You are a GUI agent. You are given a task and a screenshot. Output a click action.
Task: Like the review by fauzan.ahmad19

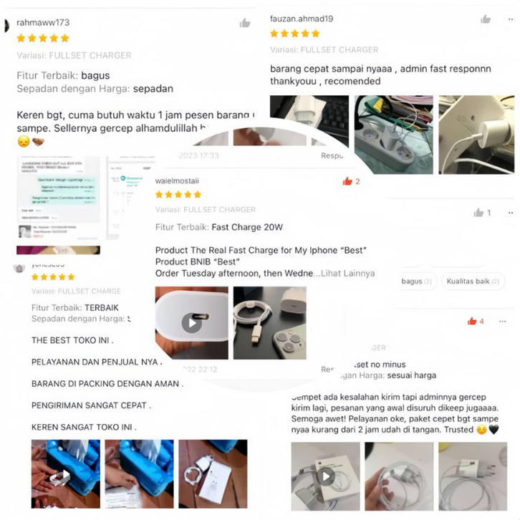click(486, 19)
